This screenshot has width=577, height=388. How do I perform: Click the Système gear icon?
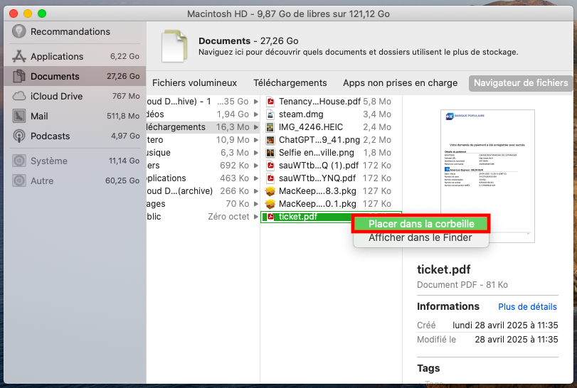pos(19,161)
